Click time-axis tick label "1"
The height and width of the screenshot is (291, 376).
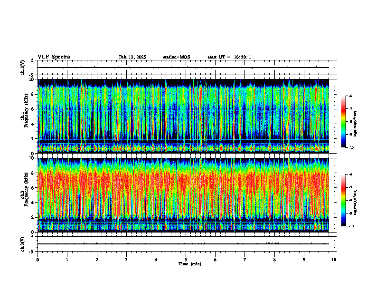point(67,260)
